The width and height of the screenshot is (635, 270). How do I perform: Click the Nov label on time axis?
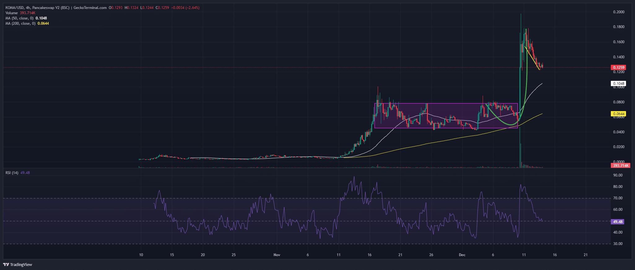277,255
